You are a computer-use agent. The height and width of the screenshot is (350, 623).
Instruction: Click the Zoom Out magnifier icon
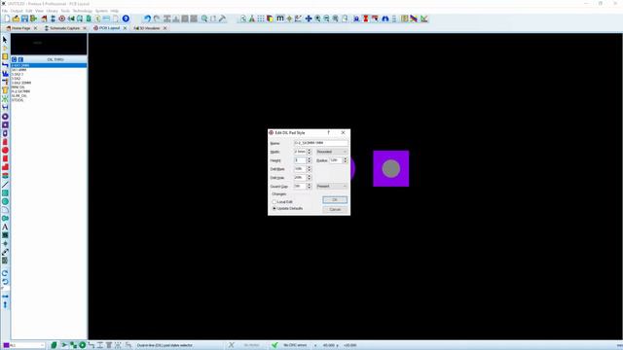pos(327,18)
